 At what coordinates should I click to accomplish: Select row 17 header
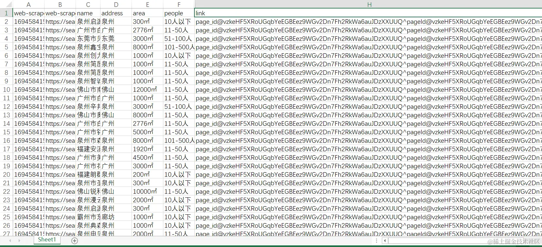(x=6, y=149)
